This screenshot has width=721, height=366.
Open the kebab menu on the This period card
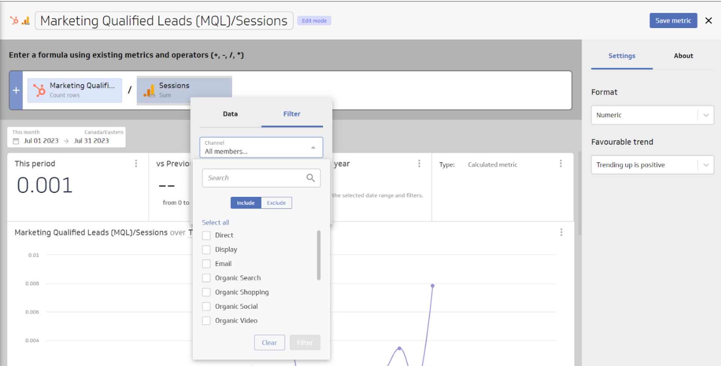click(136, 163)
